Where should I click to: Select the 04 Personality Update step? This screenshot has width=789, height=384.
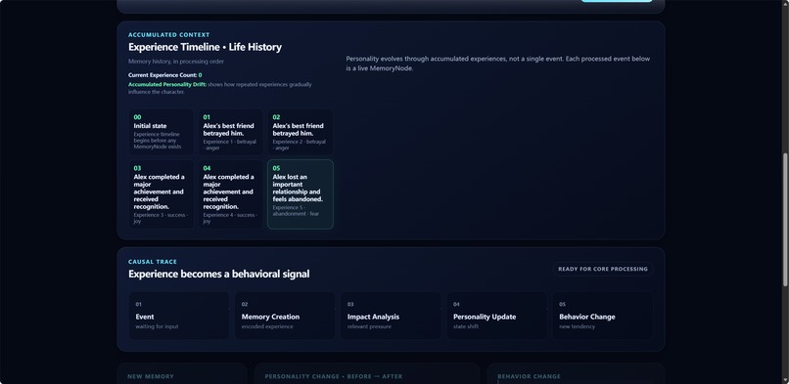pyautogui.click(x=496, y=316)
